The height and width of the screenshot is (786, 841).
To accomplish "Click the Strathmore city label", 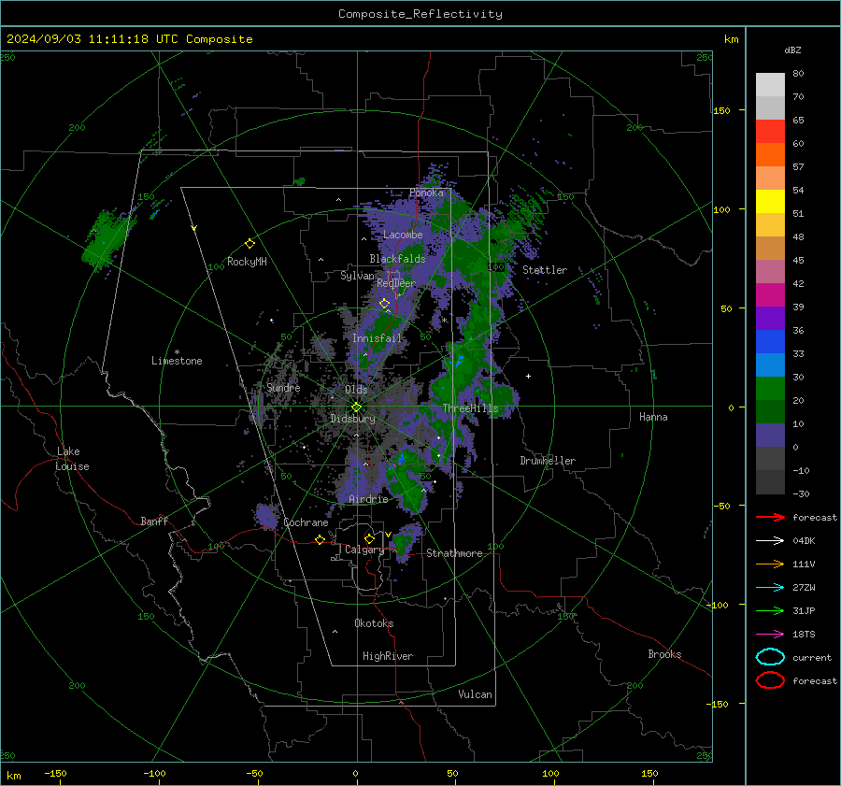I will tap(454, 553).
